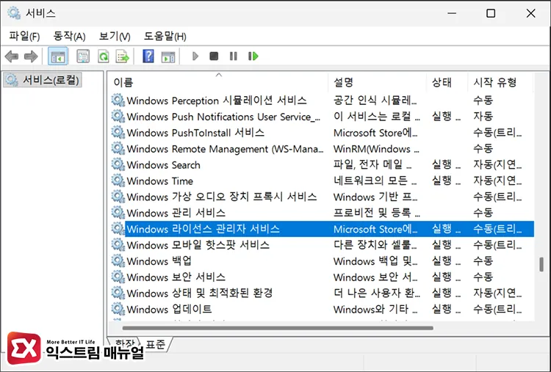Click gear icon of Windows 업데이트 row
Viewport: 551px width, 372px height.
118,309
